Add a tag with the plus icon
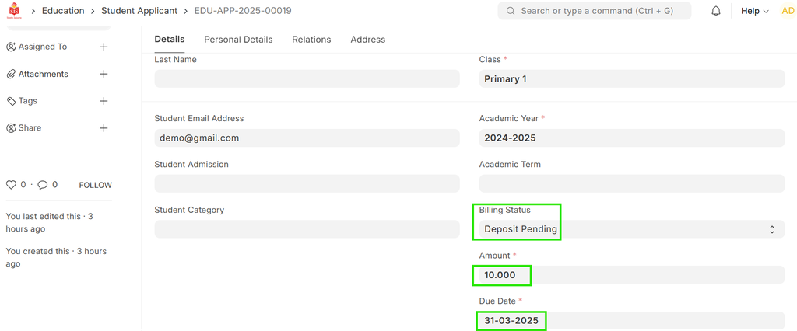Viewport: 797px width, 331px height. 104,101
